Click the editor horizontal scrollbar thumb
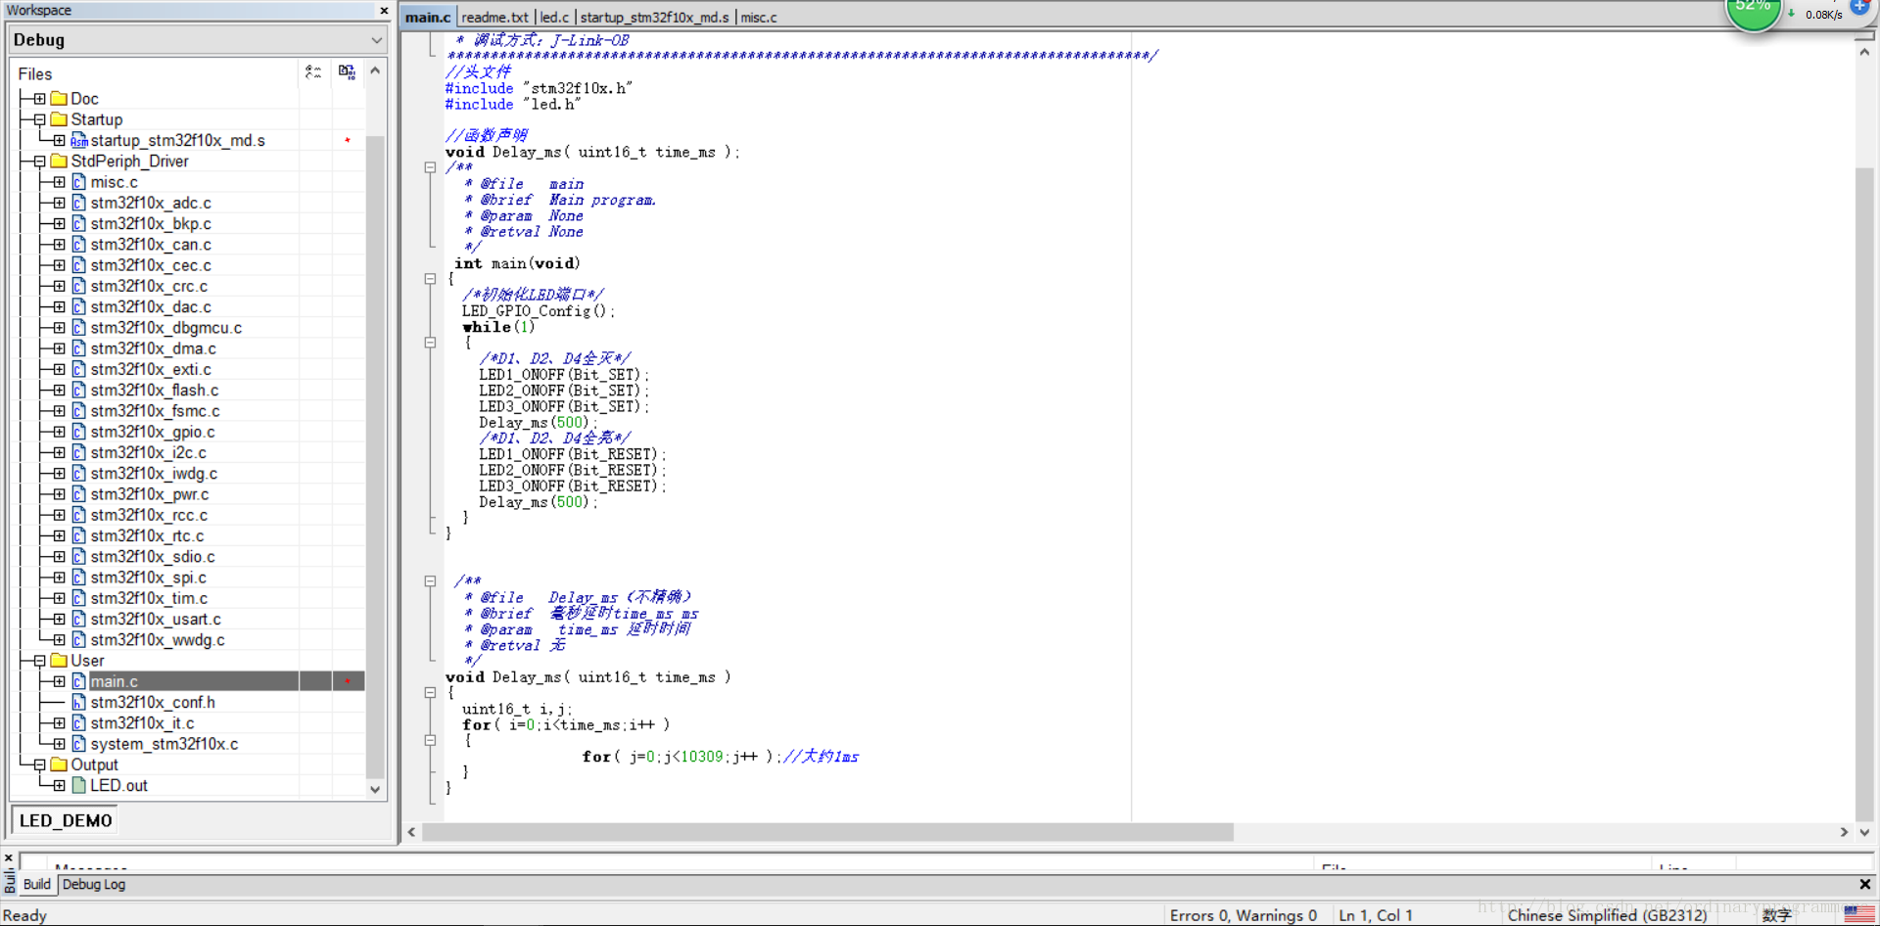This screenshot has width=1880, height=926. point(827,832)
